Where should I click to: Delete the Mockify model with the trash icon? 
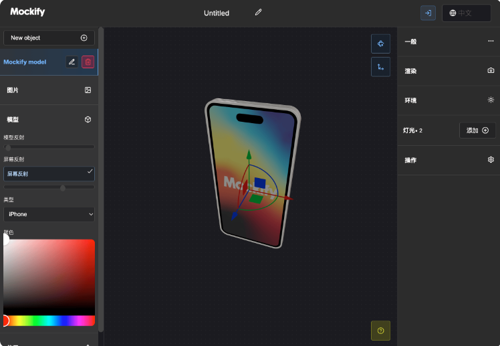click(x=88, y=62)
